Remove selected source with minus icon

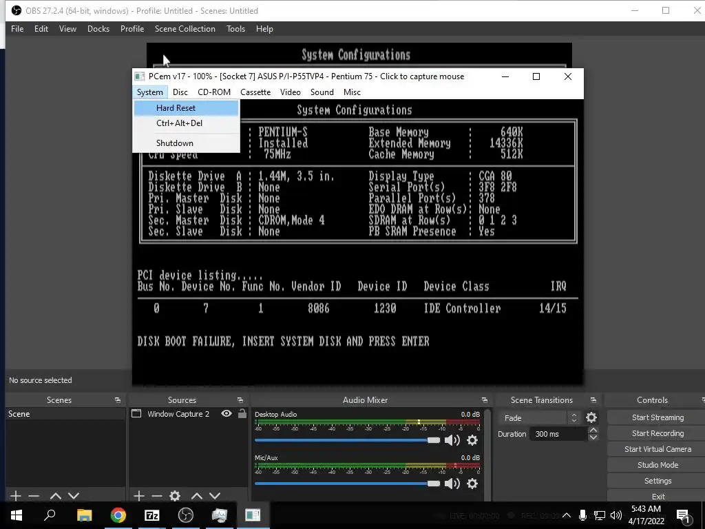[x=157, y=496]
